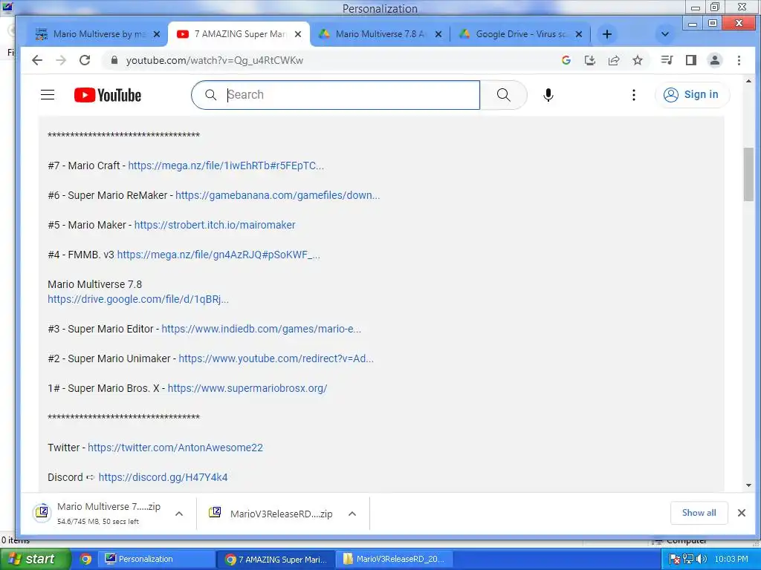
Task: Click the scrollbar up arrow
Action: coord(748,81)
